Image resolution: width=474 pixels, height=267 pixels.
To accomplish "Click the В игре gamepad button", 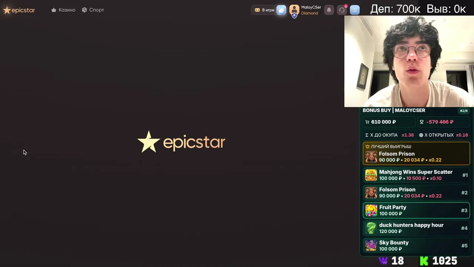I will tap(264, 10).
